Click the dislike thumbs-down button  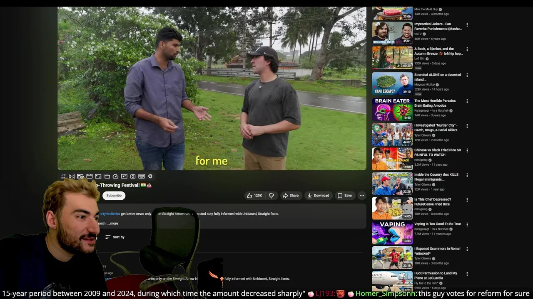pos(271,196)
